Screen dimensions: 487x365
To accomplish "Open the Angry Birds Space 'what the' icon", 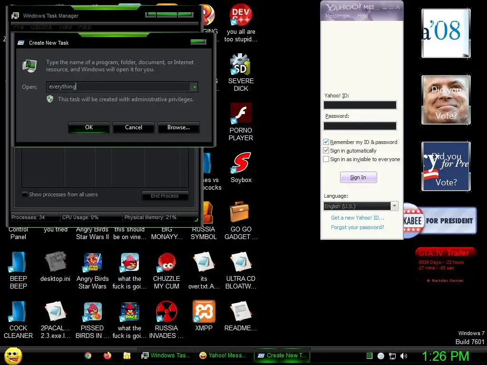I will point(129,312).
